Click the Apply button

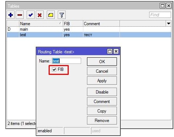[102, 81]
